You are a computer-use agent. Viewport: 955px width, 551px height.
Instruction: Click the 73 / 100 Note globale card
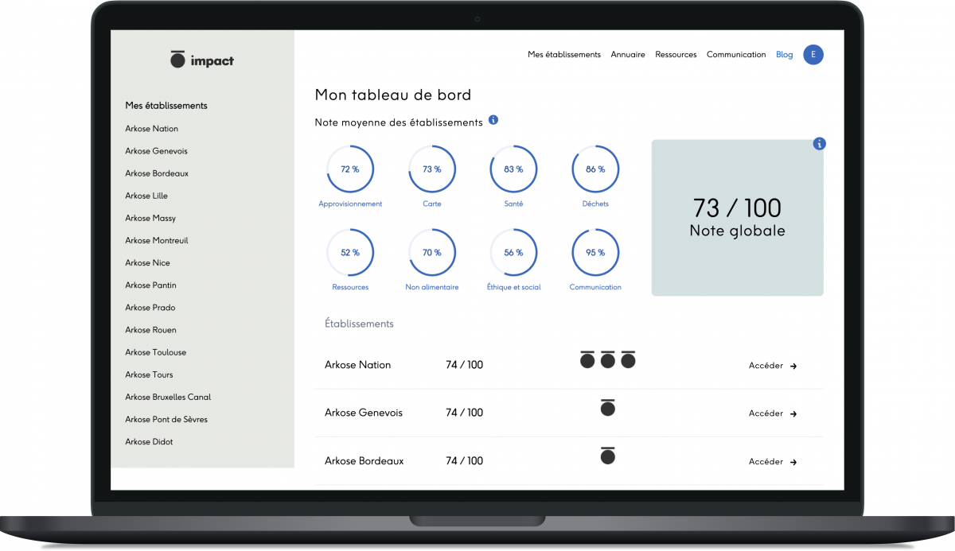click(738, 218)
